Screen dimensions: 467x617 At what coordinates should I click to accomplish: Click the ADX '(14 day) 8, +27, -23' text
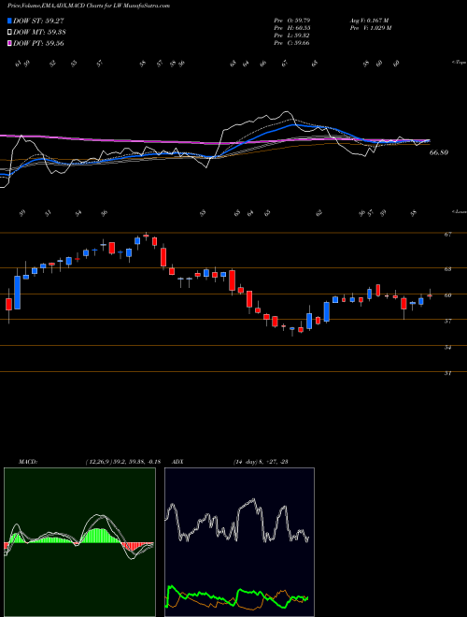pyautogui.click(x=261, y=462)
